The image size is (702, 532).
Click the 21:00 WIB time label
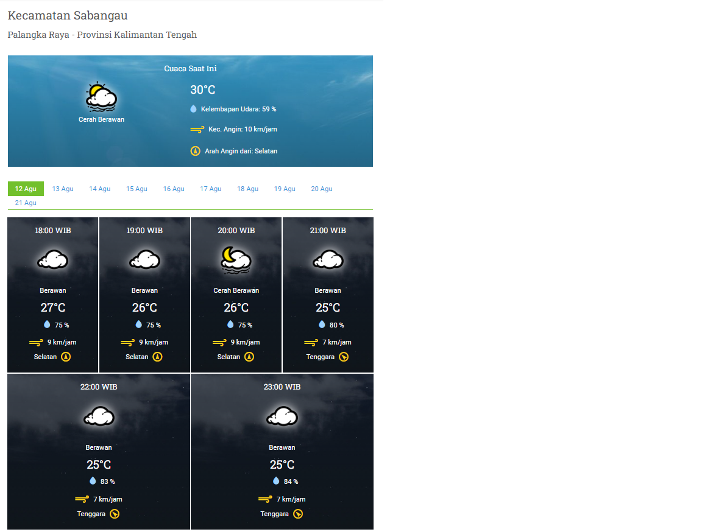click(x=328, y=231)
